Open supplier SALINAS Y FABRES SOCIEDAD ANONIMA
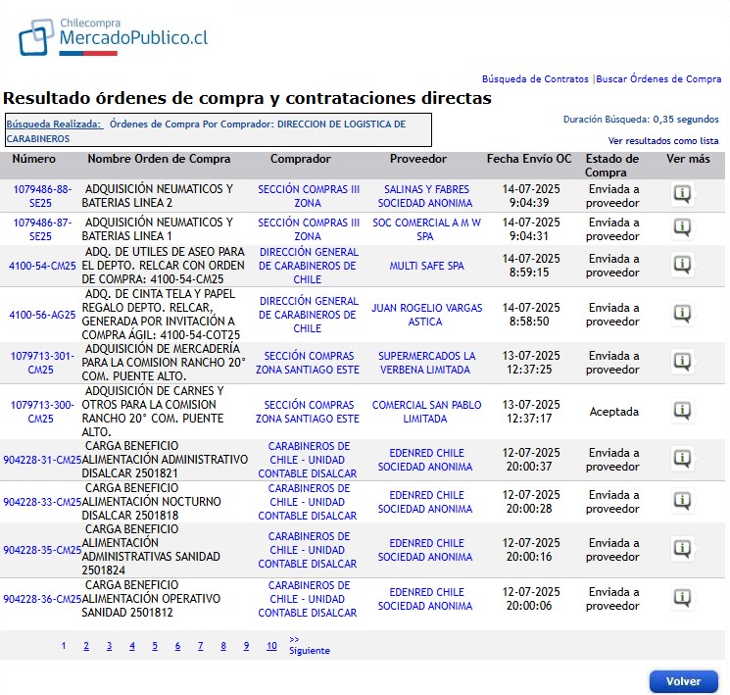 pos(425,196)
